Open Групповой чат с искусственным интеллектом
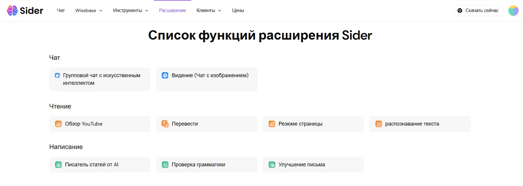The height and width of the screenshot is (186, 523). 100,79
